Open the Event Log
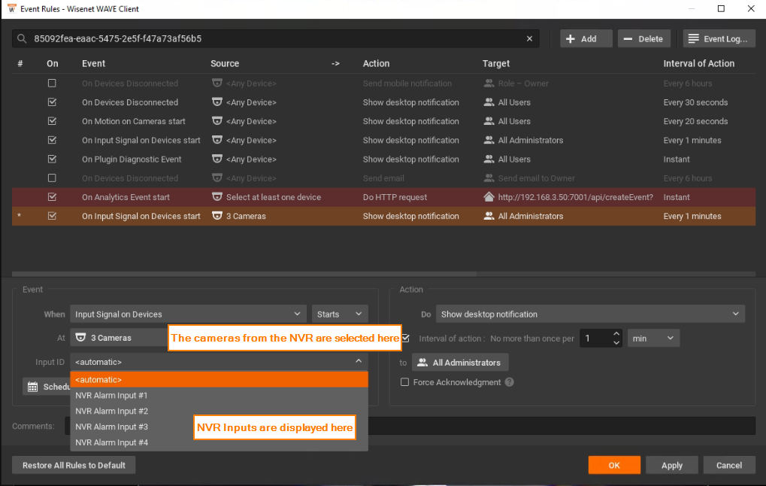The width and height of the screenshot is (766, 486). click(x=719, y=38)
